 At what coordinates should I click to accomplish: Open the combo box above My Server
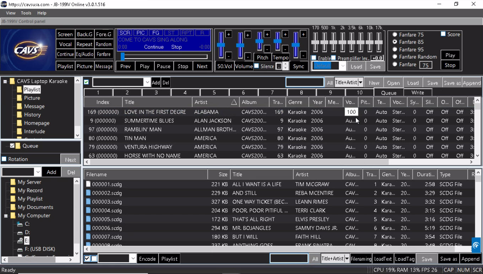coord(38,172)
